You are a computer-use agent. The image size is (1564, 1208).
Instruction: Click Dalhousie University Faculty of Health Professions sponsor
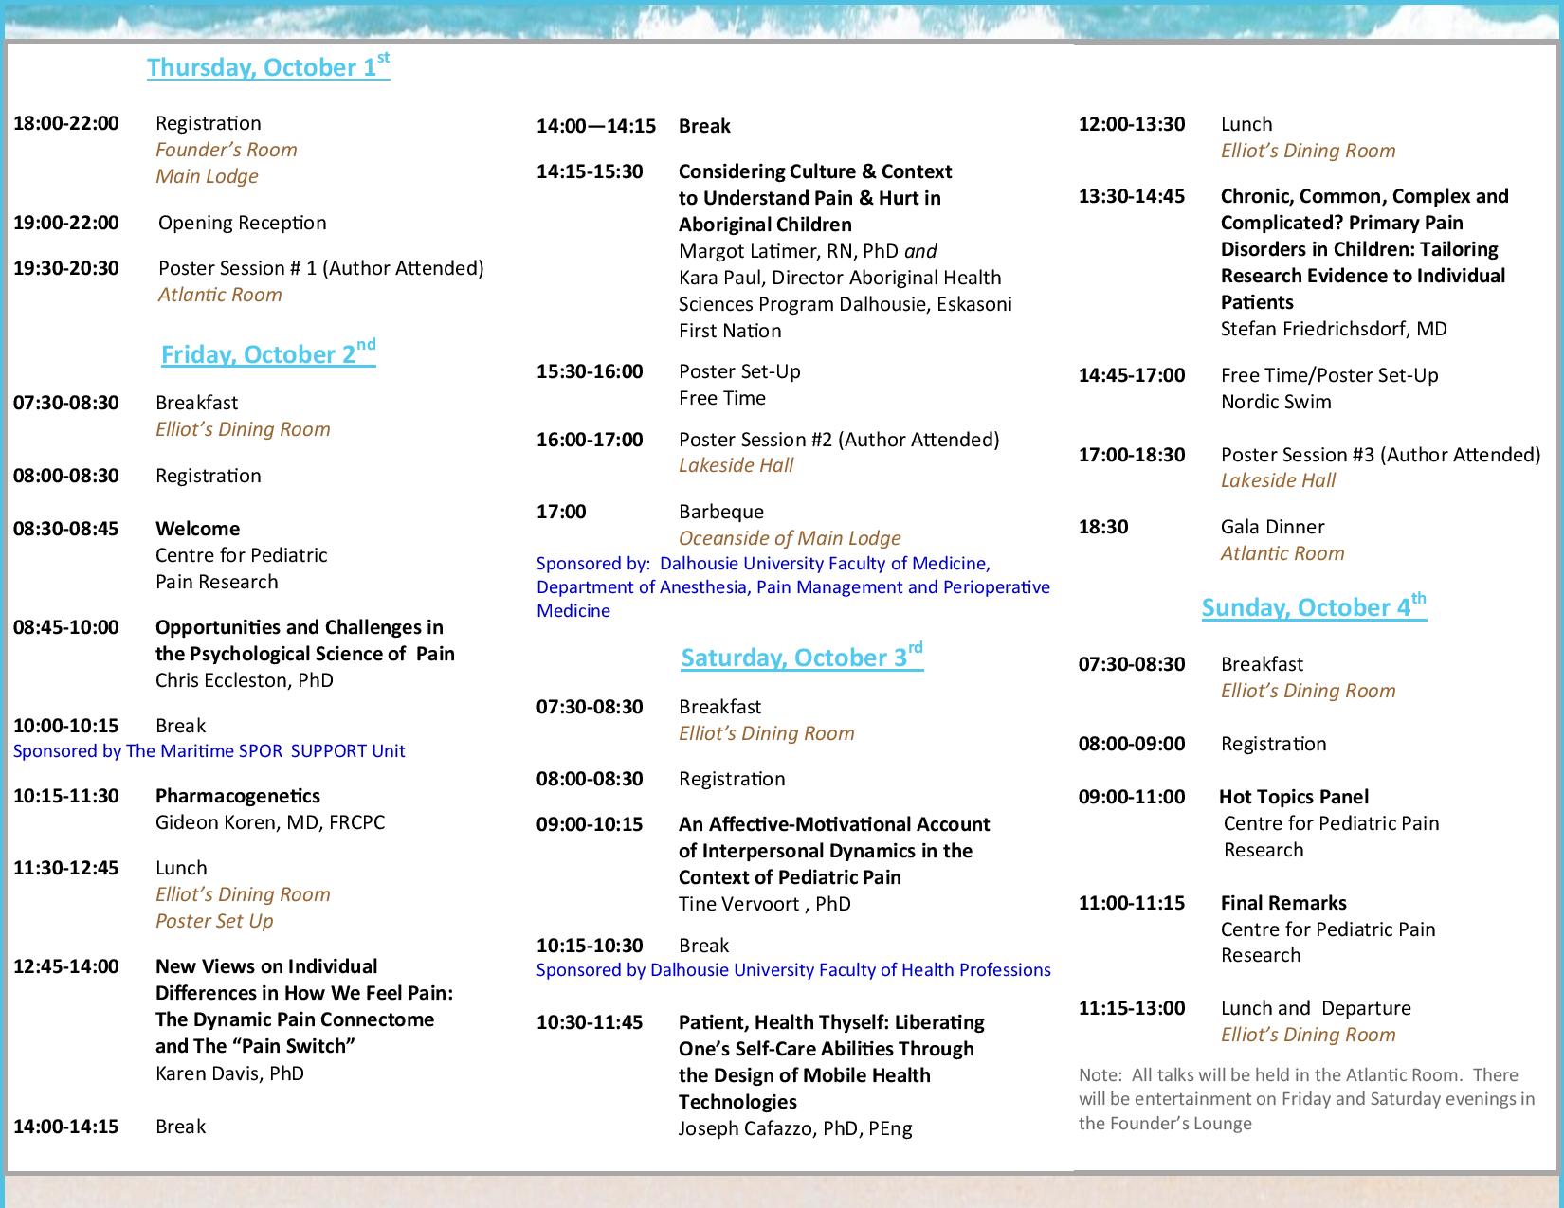pos(793,970)
